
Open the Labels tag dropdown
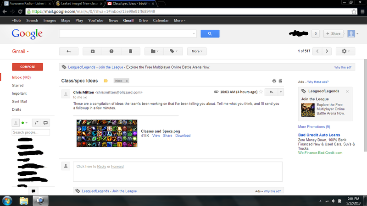[173, 51]
